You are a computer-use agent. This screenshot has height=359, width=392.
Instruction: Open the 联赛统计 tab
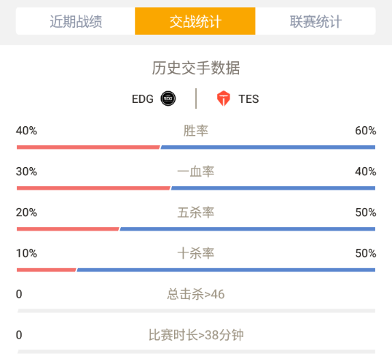(315, 21)
